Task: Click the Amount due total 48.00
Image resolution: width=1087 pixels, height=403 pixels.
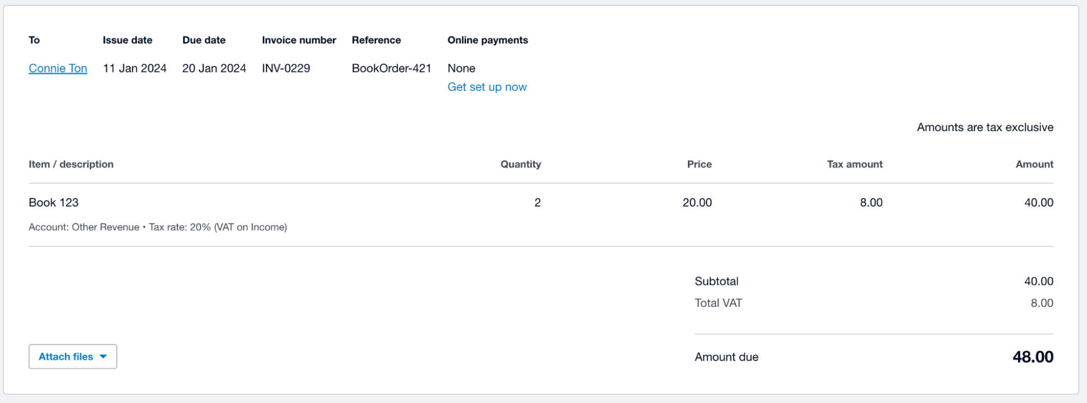Action: pos(1033,357)
